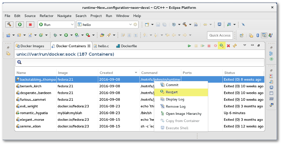Open the Run launch mode combo box
Viewport: 282px width, 145px height.
[56, 25]
